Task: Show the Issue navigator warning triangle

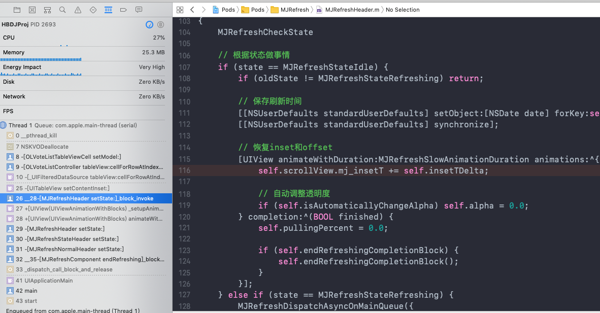Action: [78, 10]
